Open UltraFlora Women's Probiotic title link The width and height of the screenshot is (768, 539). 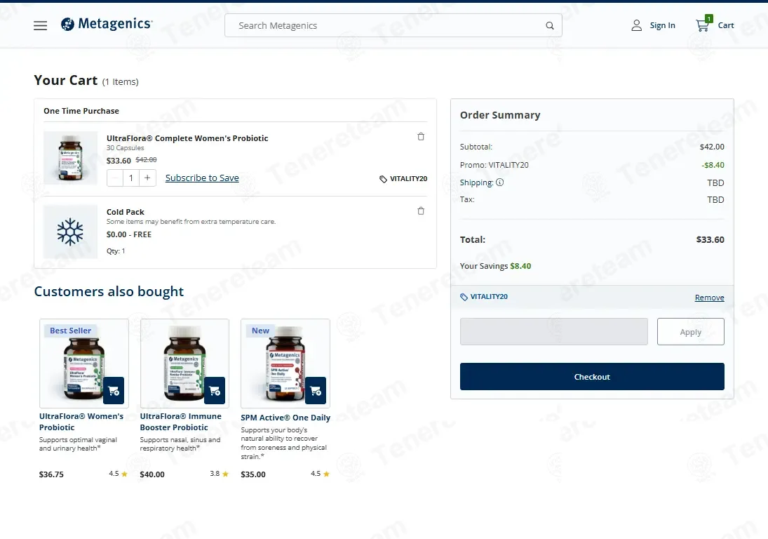click(81, 422)
